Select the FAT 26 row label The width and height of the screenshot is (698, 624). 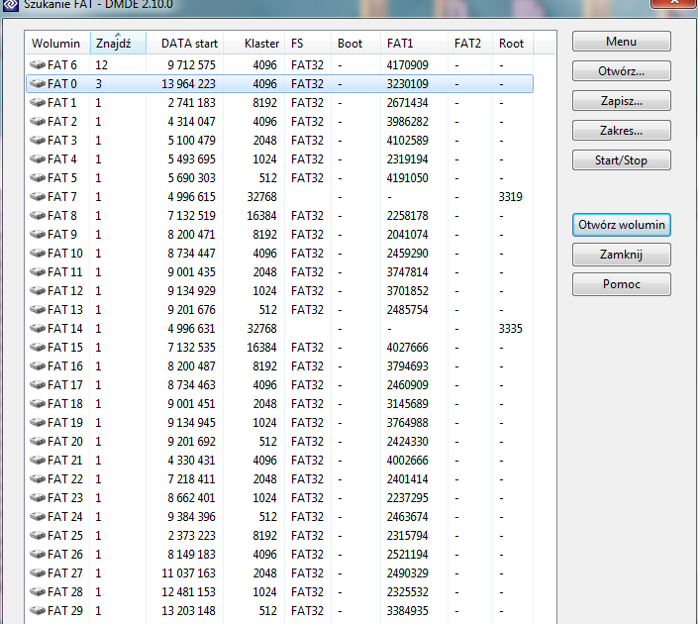point(65,554)
